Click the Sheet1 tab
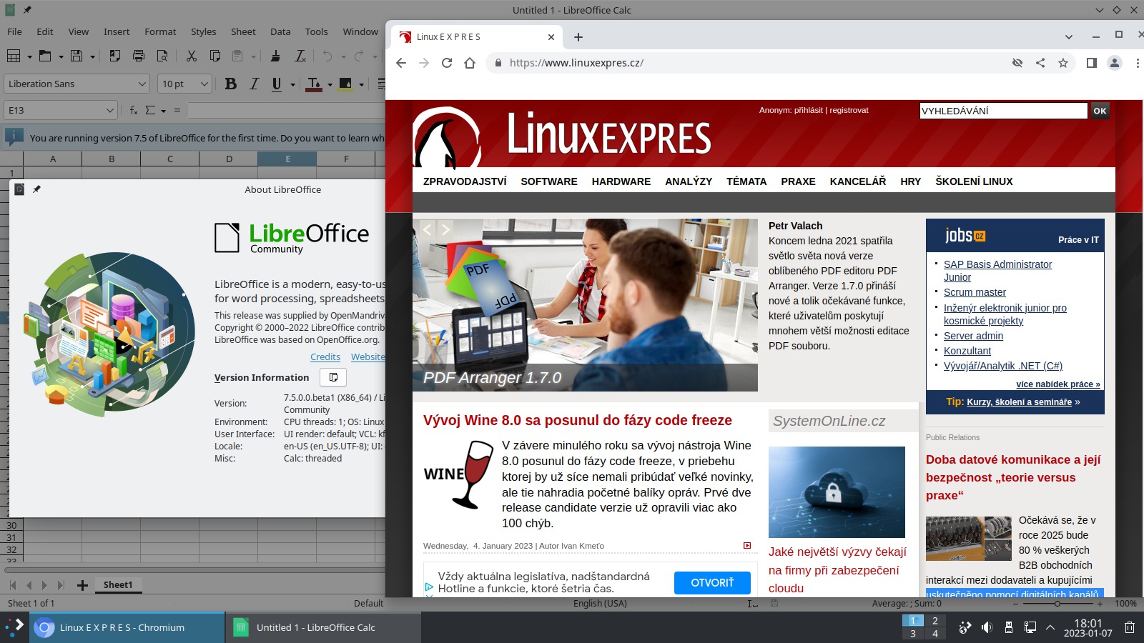This screenshot has height=643, width=1144. point(118,584)
